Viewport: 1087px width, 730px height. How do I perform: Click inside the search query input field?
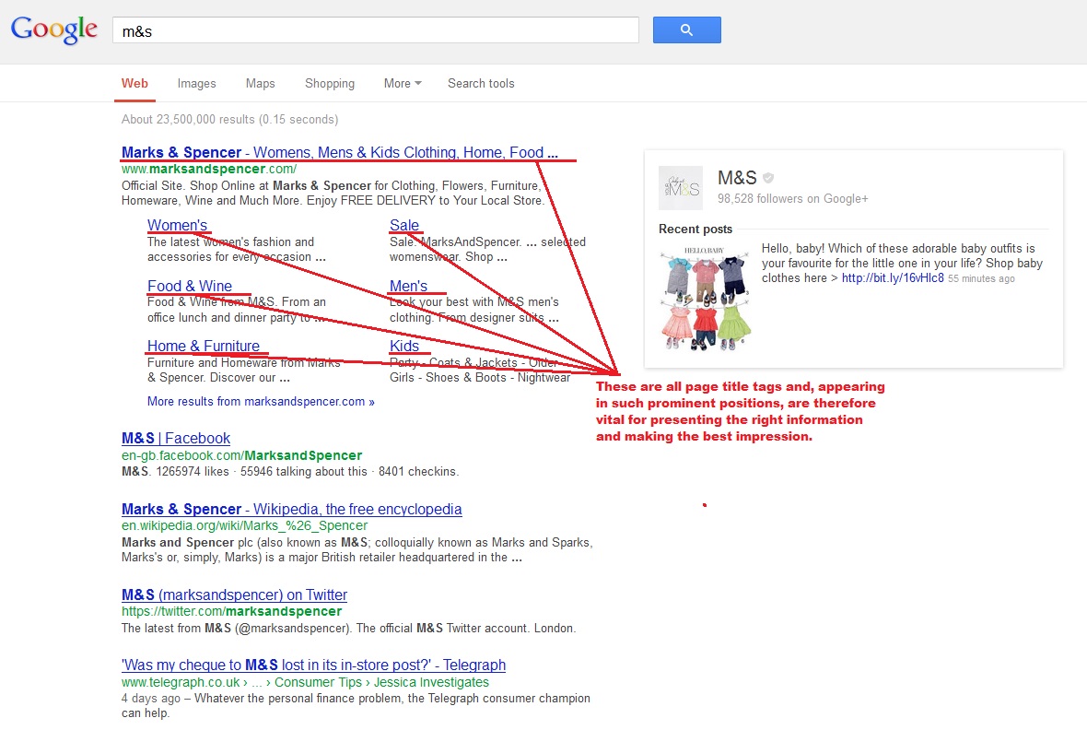(x=368, y=29)
